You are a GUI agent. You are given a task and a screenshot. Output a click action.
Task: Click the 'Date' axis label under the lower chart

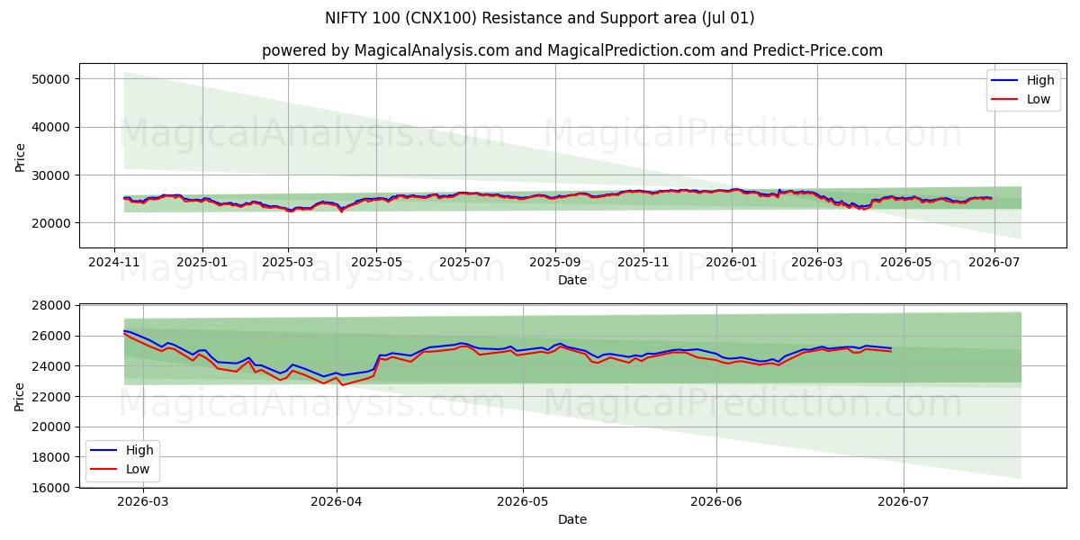571,519
